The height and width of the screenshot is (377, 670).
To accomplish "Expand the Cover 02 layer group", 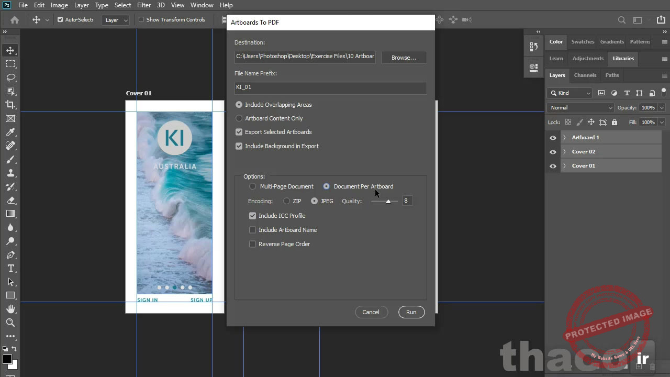I will 564,151.
